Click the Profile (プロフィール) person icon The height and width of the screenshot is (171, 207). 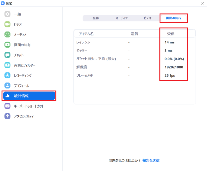point(8,85)
